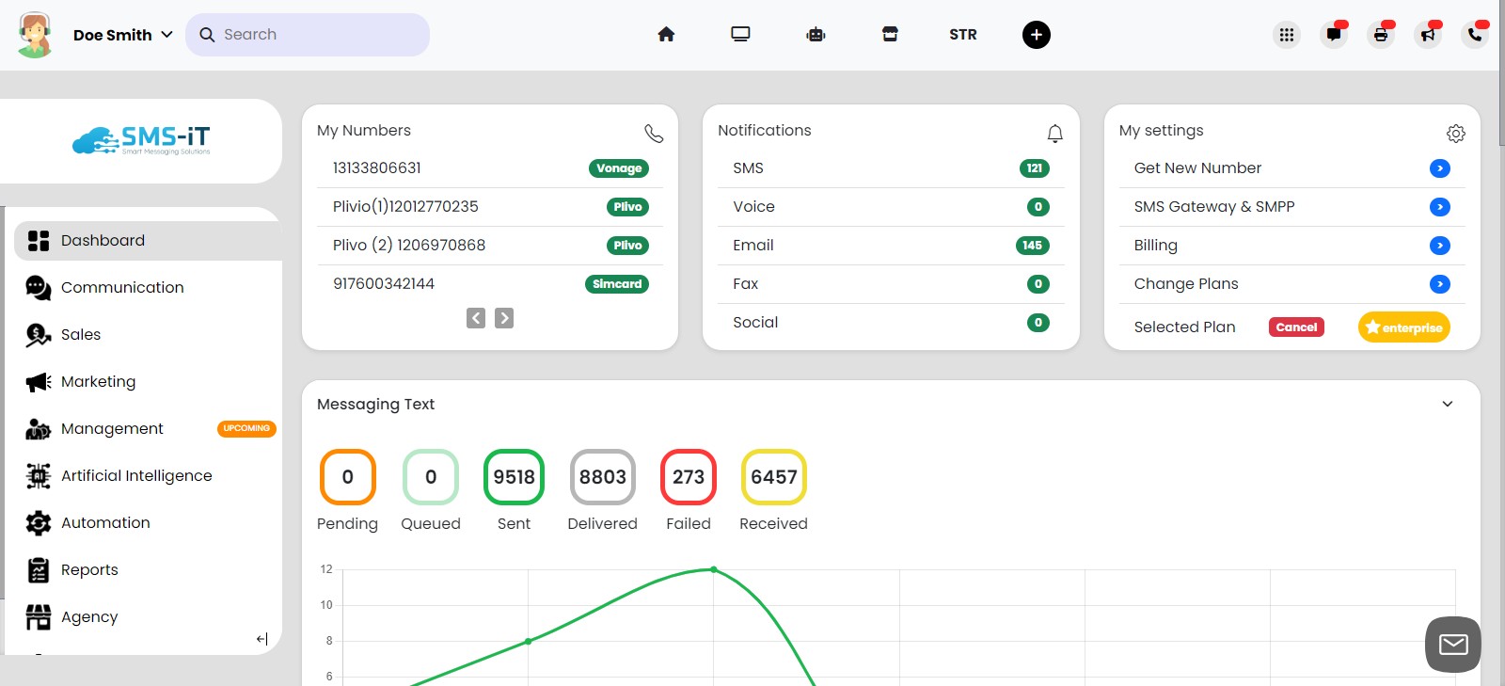
Task: Open Get New Number arrow
Action: pos(1439,168)
